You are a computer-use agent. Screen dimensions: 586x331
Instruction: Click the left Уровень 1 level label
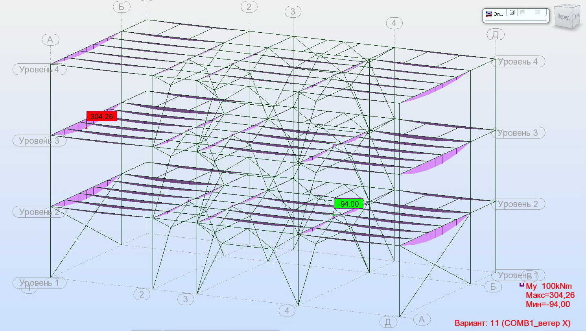click(39, 283)
